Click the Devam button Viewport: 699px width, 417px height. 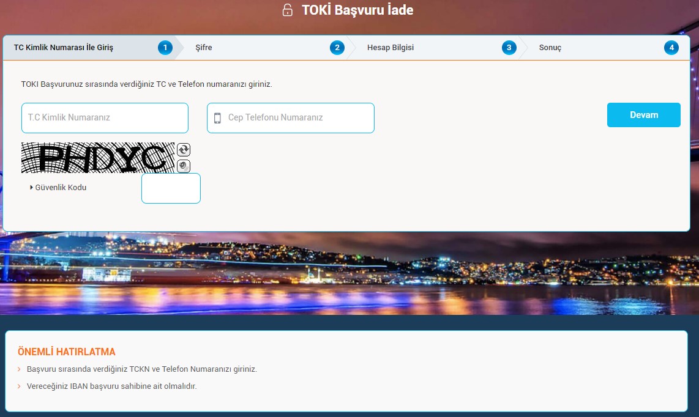644,115
